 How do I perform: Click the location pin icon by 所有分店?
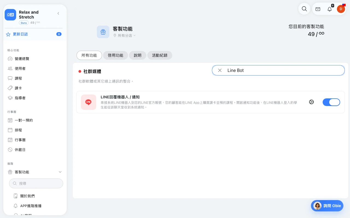(x=115, y=35)
